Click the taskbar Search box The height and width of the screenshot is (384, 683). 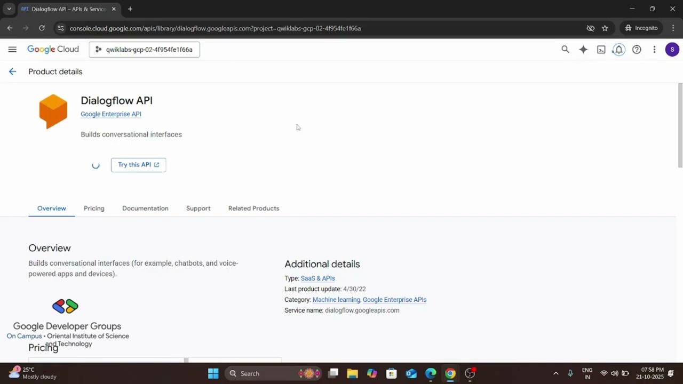[274, 373]
